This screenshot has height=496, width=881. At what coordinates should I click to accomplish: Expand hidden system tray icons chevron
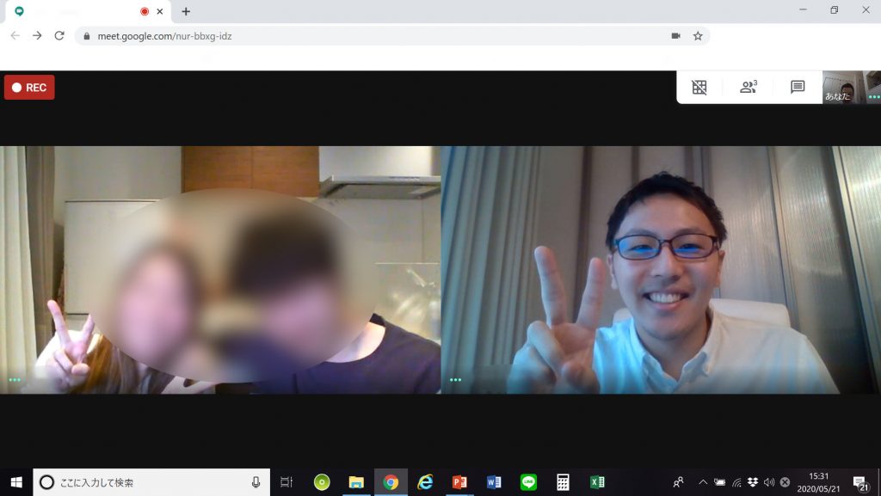(x=703, y=482)
